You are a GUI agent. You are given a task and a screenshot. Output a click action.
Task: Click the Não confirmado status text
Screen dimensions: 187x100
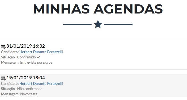[x=30, y=89]
